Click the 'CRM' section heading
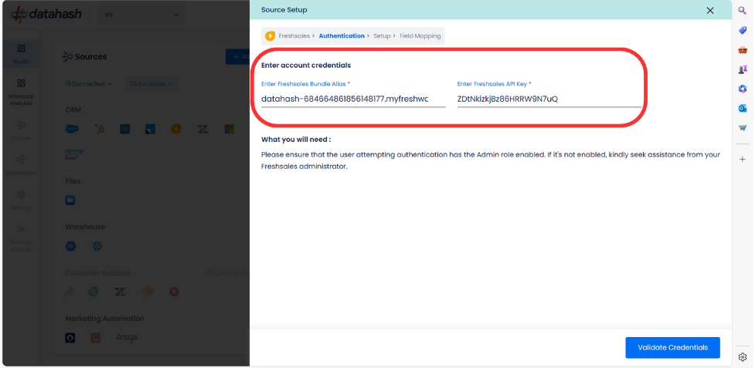 [x=73, y=110]
